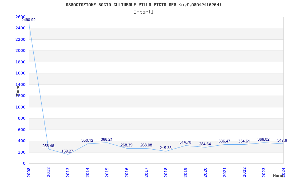Click the data label 350.12
This screenshot has width=287, height=179.
pyautogui.click(x=87, y=140)
